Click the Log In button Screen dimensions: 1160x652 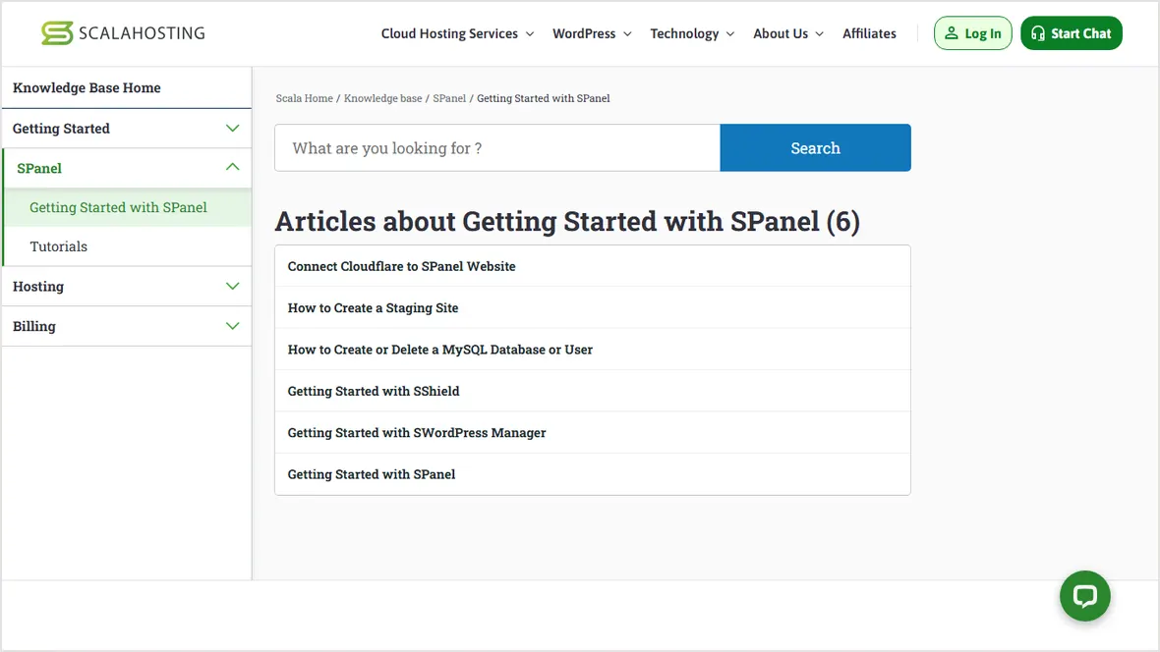[972, 33]
